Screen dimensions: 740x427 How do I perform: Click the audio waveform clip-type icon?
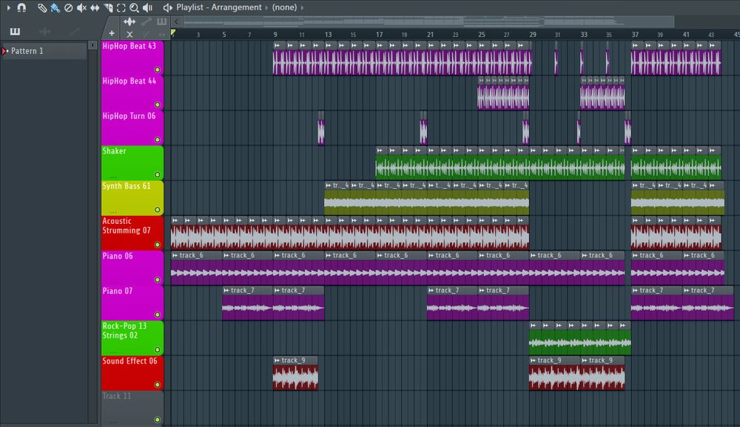coord(129,21)
